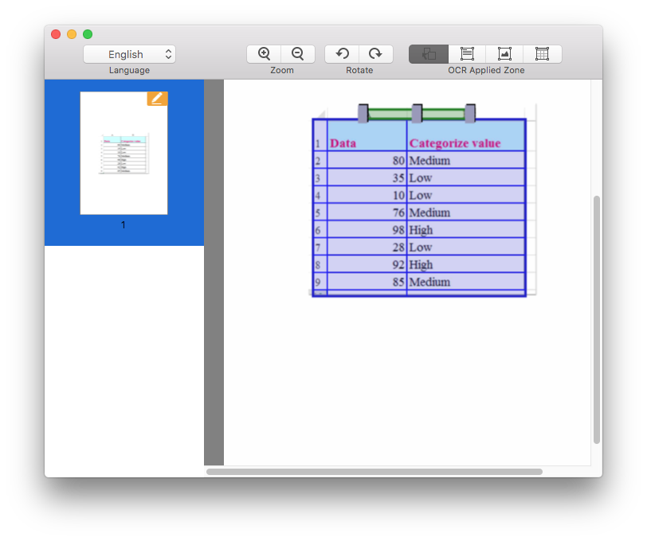This screenshot has height=541, width=647.
Task: Rotate the page counterclockwise
Action: coord(342,54)
